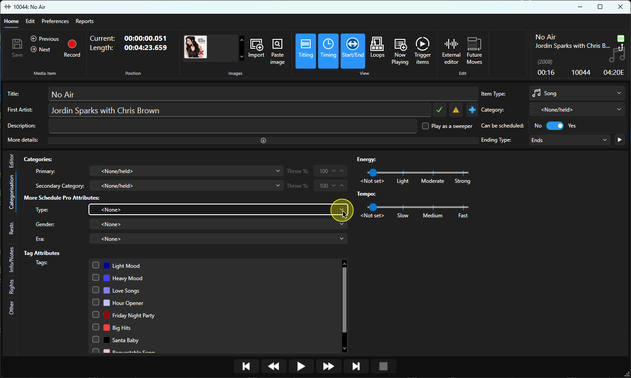Screen dimensions: 631x378
Task: Toggle the Can be scheduled switch
Action: pyautogui.click(x=554, y=126)
